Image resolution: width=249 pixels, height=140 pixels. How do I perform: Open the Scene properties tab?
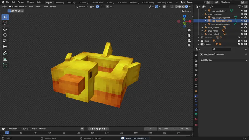click(196, 75)
